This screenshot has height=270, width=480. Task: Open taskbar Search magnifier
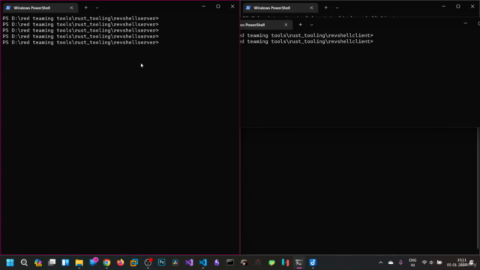coord(24,262)
